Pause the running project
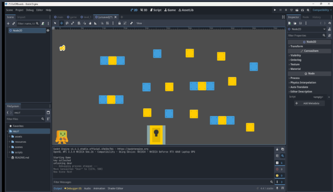 click(280, 10)
